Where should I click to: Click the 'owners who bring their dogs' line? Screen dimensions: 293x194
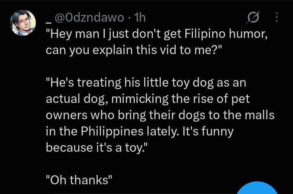pos(160,115)
